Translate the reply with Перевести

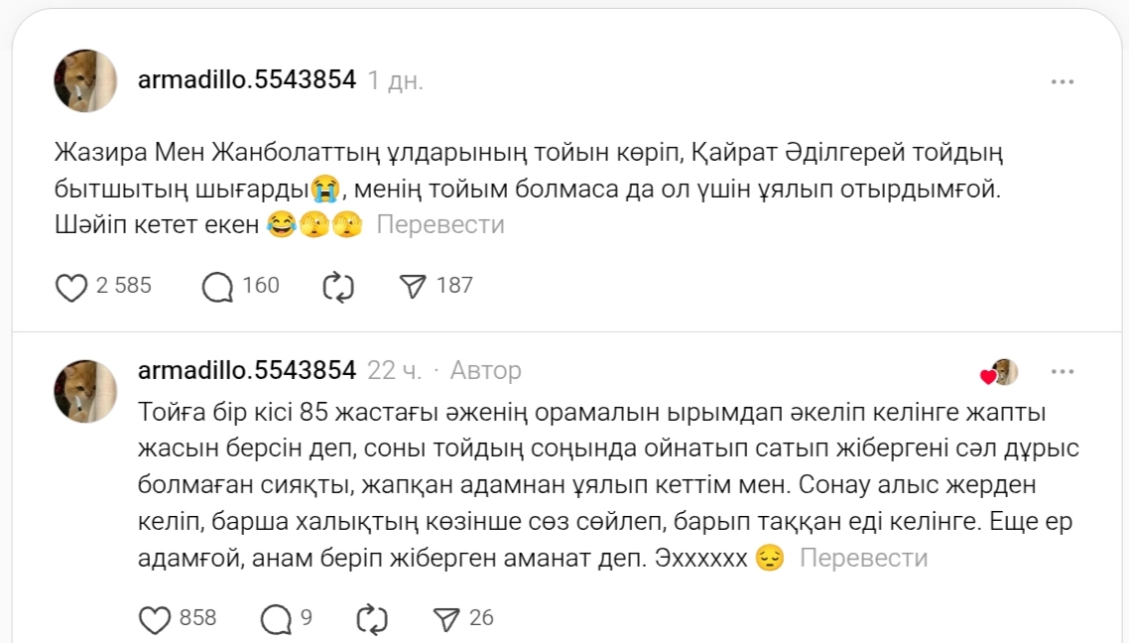[863, 559]
